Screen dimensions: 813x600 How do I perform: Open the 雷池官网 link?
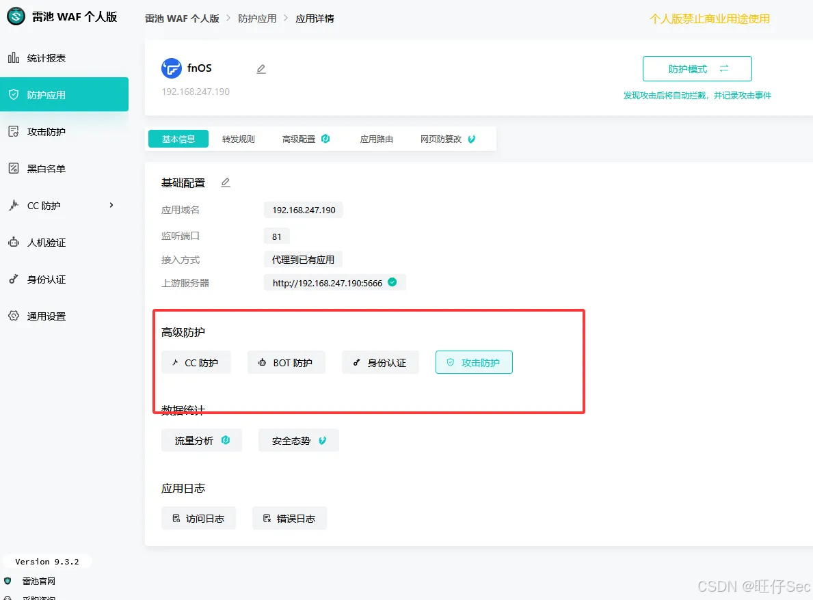[x=39, y=582]
